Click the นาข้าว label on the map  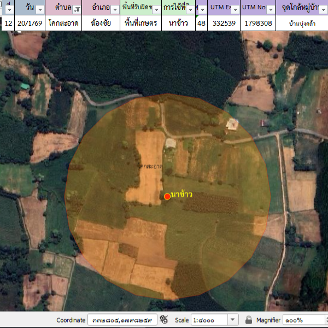click(x=181, y=194)
